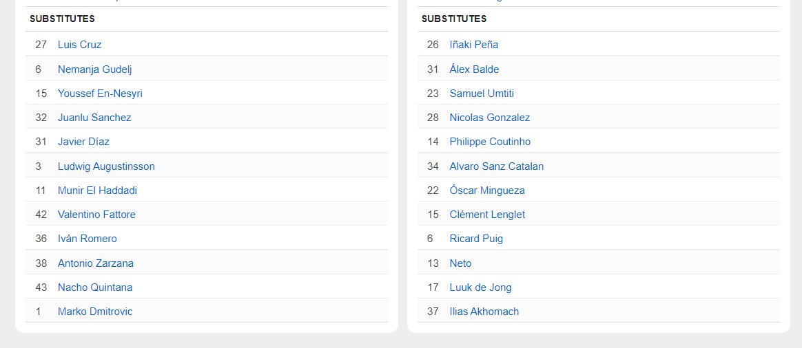Open Munir El Haddadi link

pos(97,191)
